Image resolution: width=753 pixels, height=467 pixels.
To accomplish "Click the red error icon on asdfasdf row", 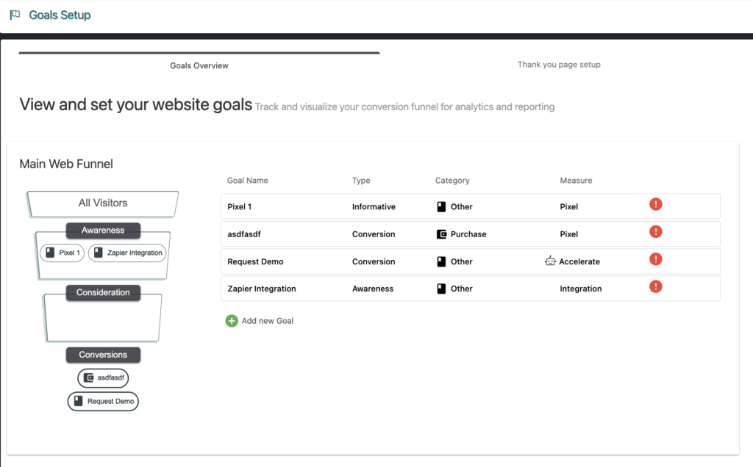I will (x=655, y=231).
